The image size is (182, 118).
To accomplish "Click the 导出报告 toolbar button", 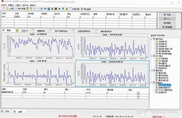I will [x=86, y=9].
